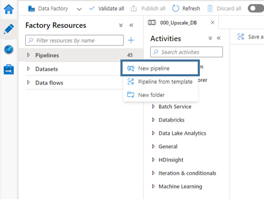Open the Monitor gauge icon
The image size is (264, 199).
click(x=8, y=49)
